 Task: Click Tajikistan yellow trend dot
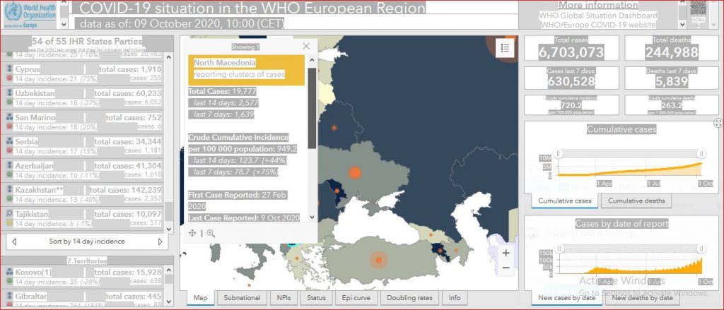pos(9,223)
